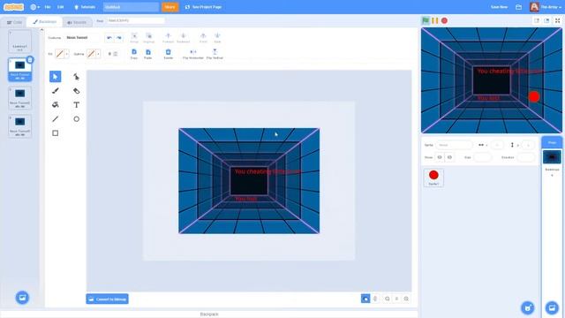Click the orange Share button
565x318 pixels.
pyautogui.click(x=169, y=7)
